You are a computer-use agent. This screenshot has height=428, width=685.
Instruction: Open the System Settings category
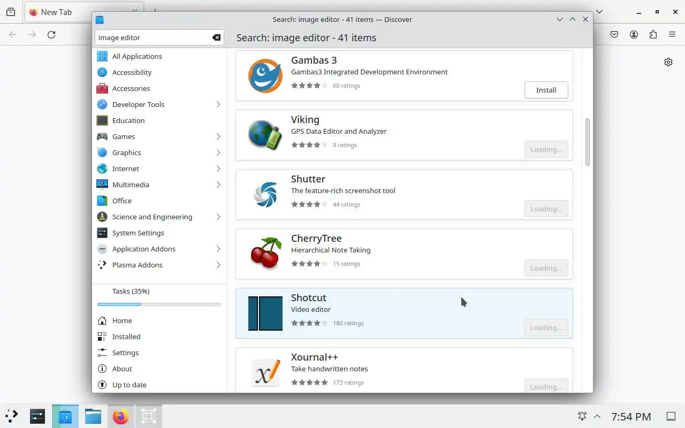[159, 233]
